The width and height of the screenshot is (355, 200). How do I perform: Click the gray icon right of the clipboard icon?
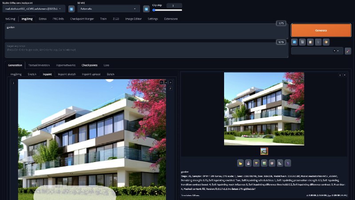(318, 42)
